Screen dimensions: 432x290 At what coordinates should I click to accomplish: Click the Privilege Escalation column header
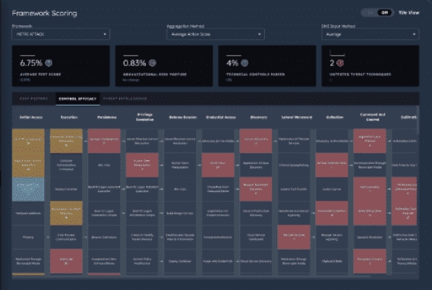[145, 117]
